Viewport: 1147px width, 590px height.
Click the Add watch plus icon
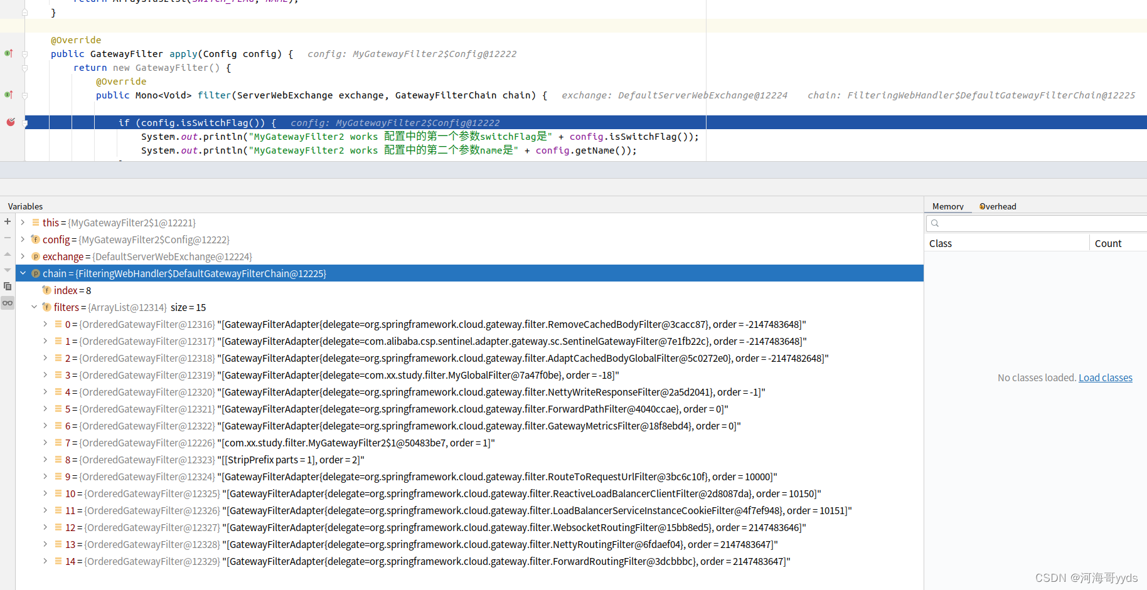point(7,221)
